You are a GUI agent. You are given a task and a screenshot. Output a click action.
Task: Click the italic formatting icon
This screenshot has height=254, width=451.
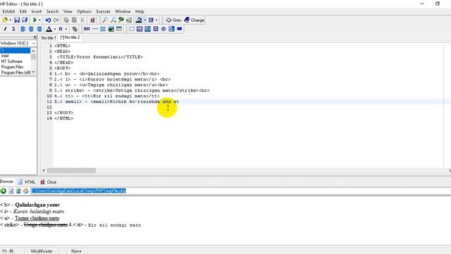point(5,29)
